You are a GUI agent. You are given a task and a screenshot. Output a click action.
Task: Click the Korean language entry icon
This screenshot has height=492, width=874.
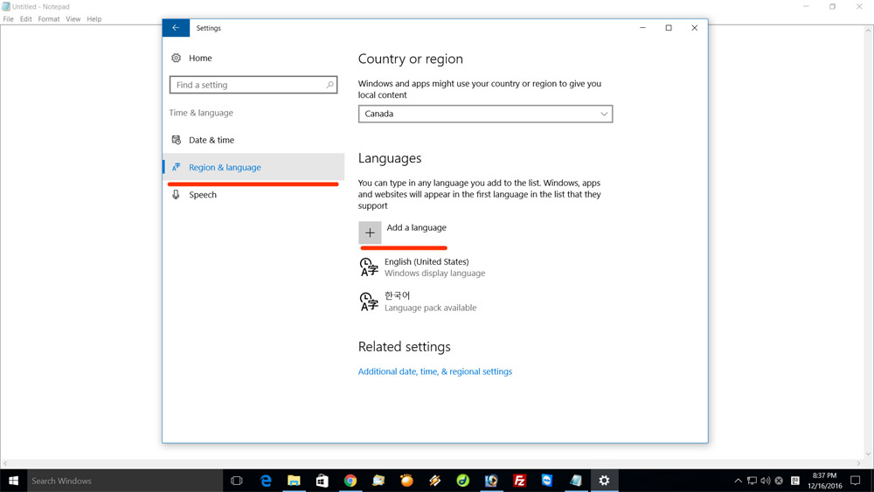coord(369,301)
